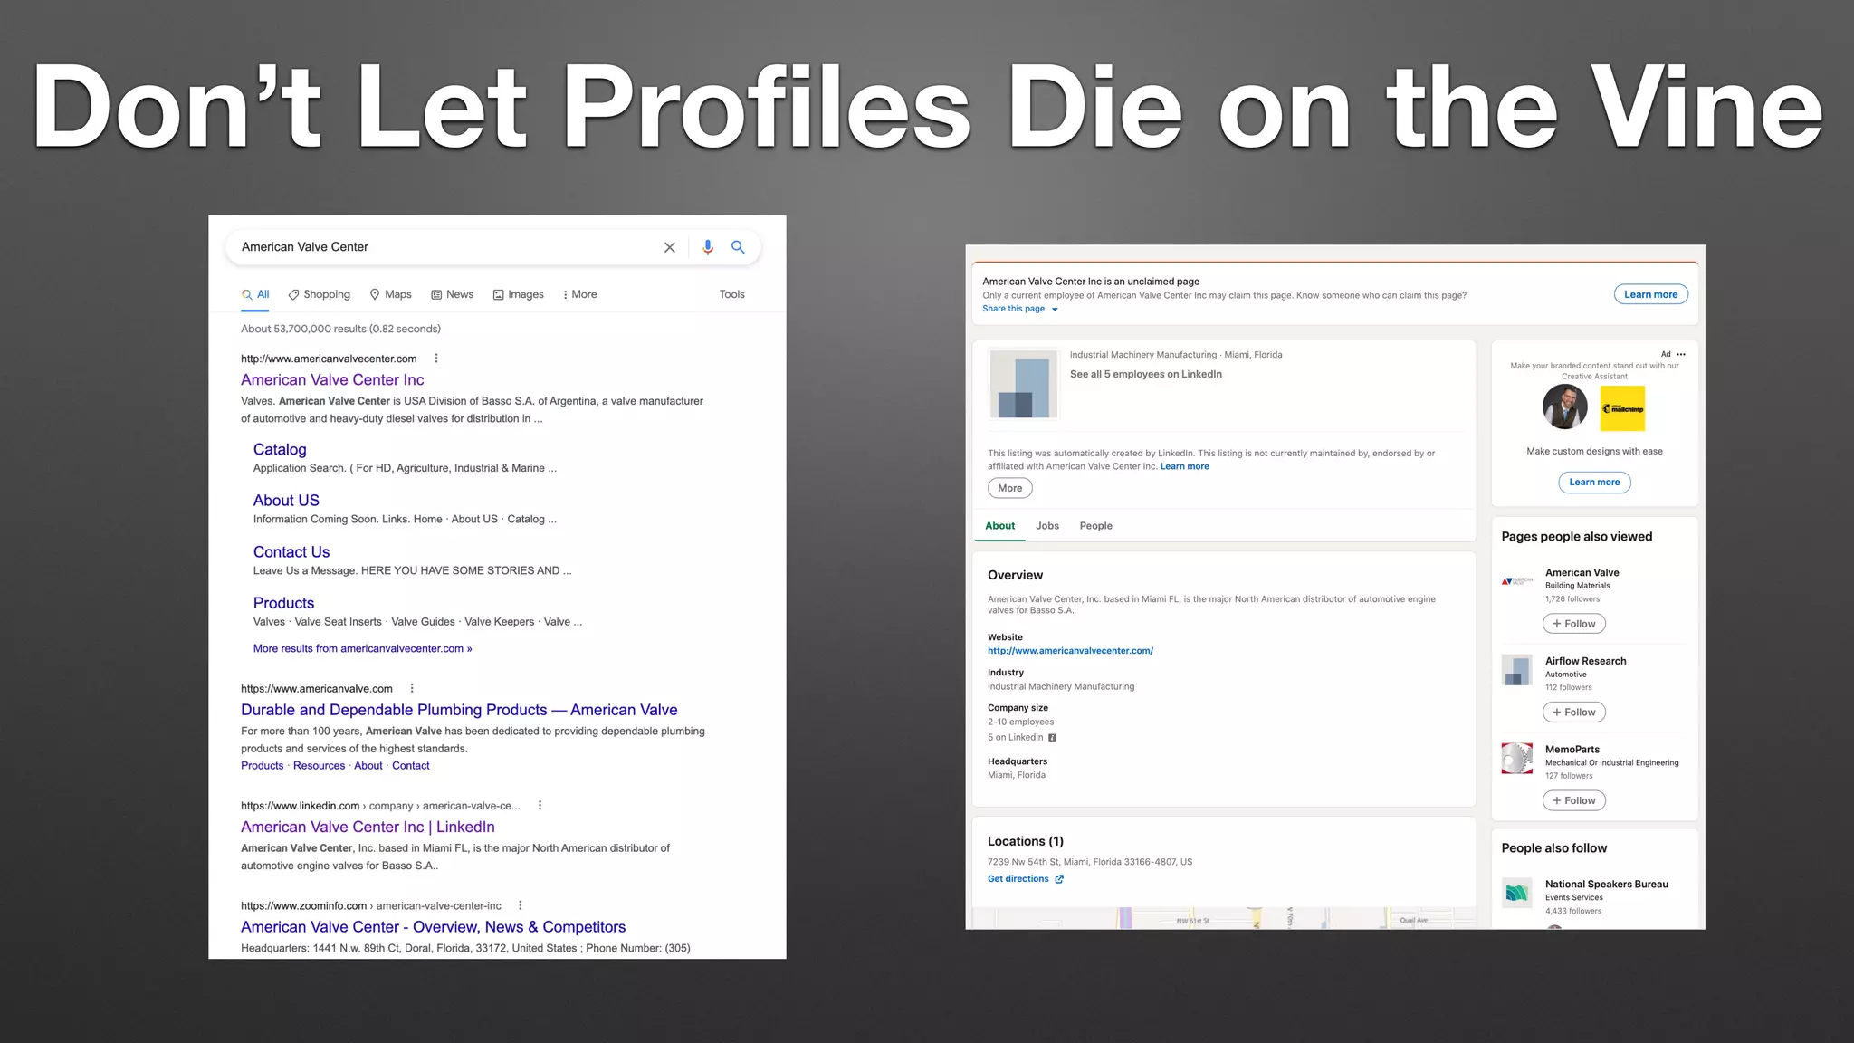Screen dimensions: 1854x1043
Task: Switch to the Images search tab
Action: [518, 294]
